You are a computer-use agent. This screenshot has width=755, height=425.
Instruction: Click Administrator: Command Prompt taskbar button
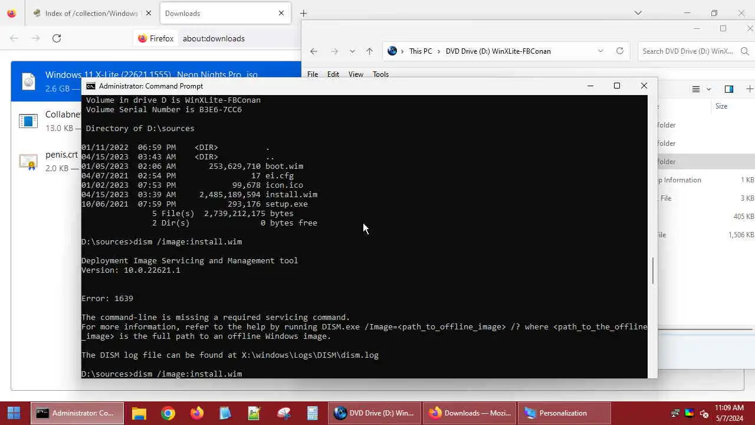click(77, 413)
